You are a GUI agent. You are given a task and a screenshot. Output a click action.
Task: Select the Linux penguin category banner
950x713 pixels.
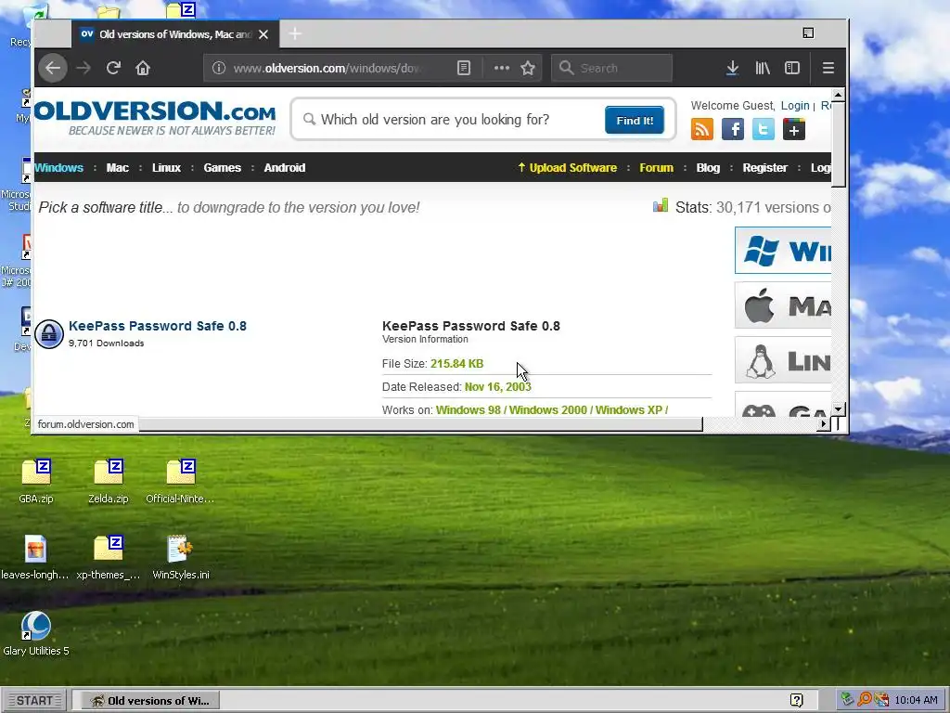click(783, 361)
